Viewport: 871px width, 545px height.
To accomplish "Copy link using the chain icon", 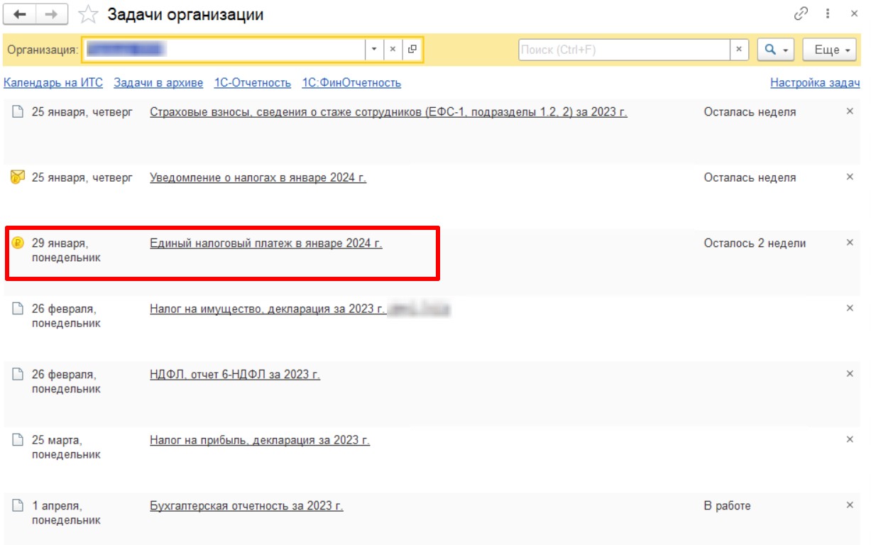I will point(801,14).
